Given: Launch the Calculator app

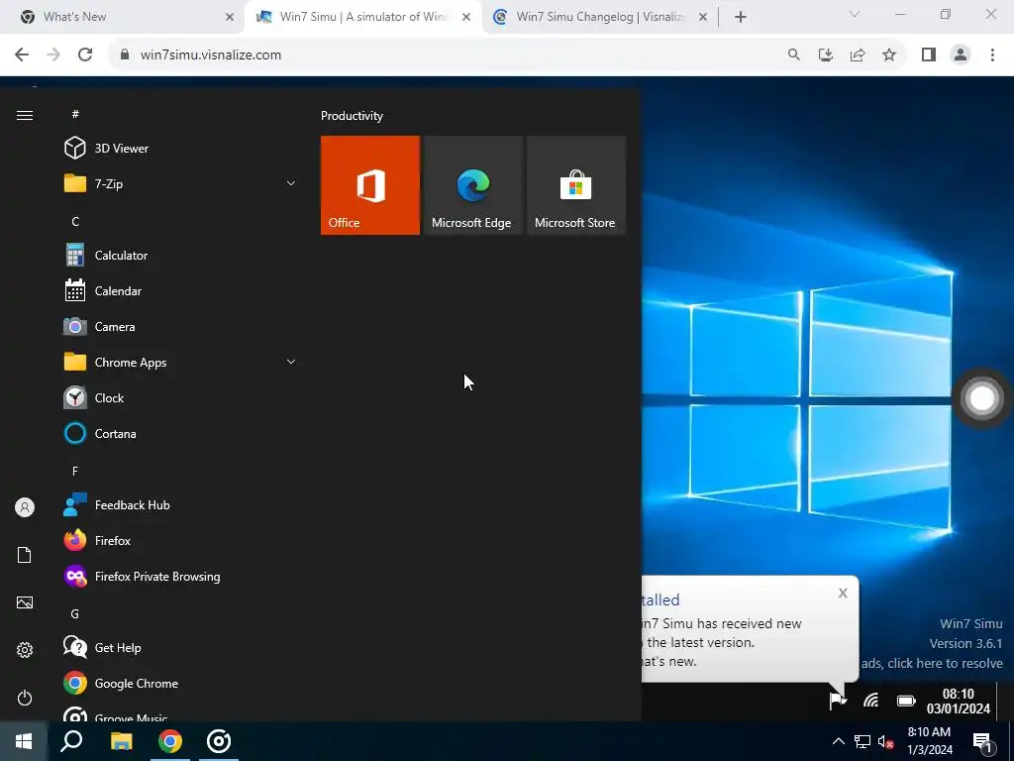Looking at the screenshot, I should coord(121,255).
